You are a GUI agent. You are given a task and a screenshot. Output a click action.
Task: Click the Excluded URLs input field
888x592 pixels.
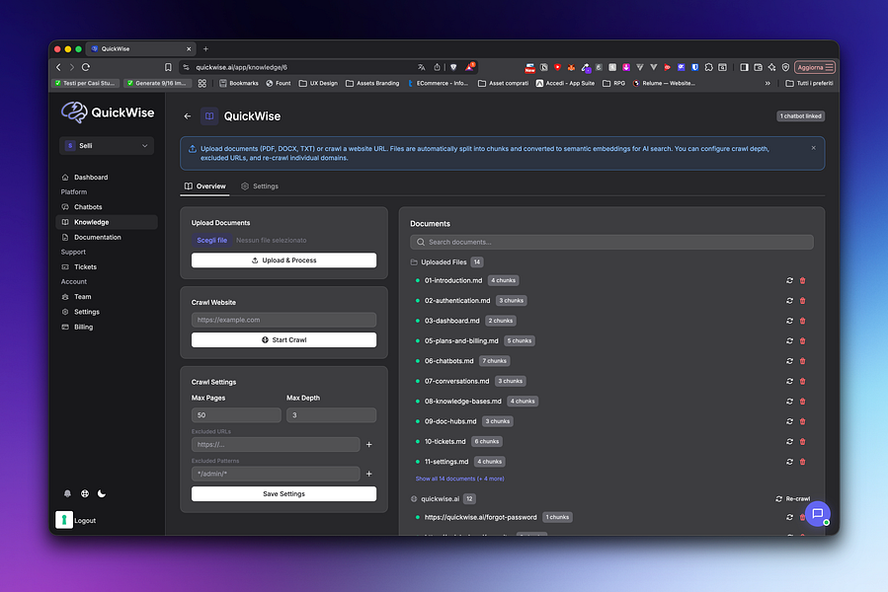pyautogui.click(x=276, y=444)
